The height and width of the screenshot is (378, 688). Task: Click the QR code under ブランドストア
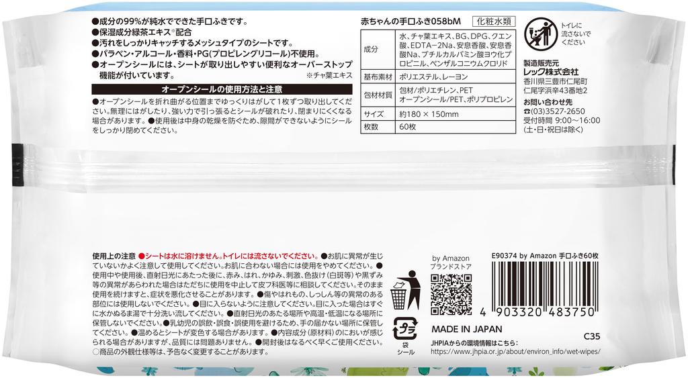(451, 295)
